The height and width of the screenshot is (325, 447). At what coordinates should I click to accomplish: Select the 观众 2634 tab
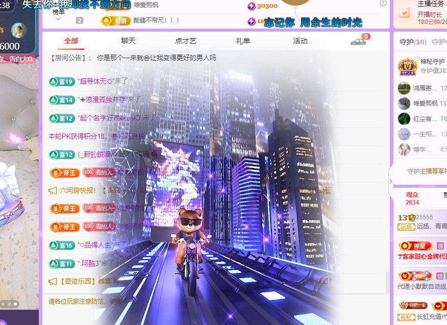tap(412, 198)
